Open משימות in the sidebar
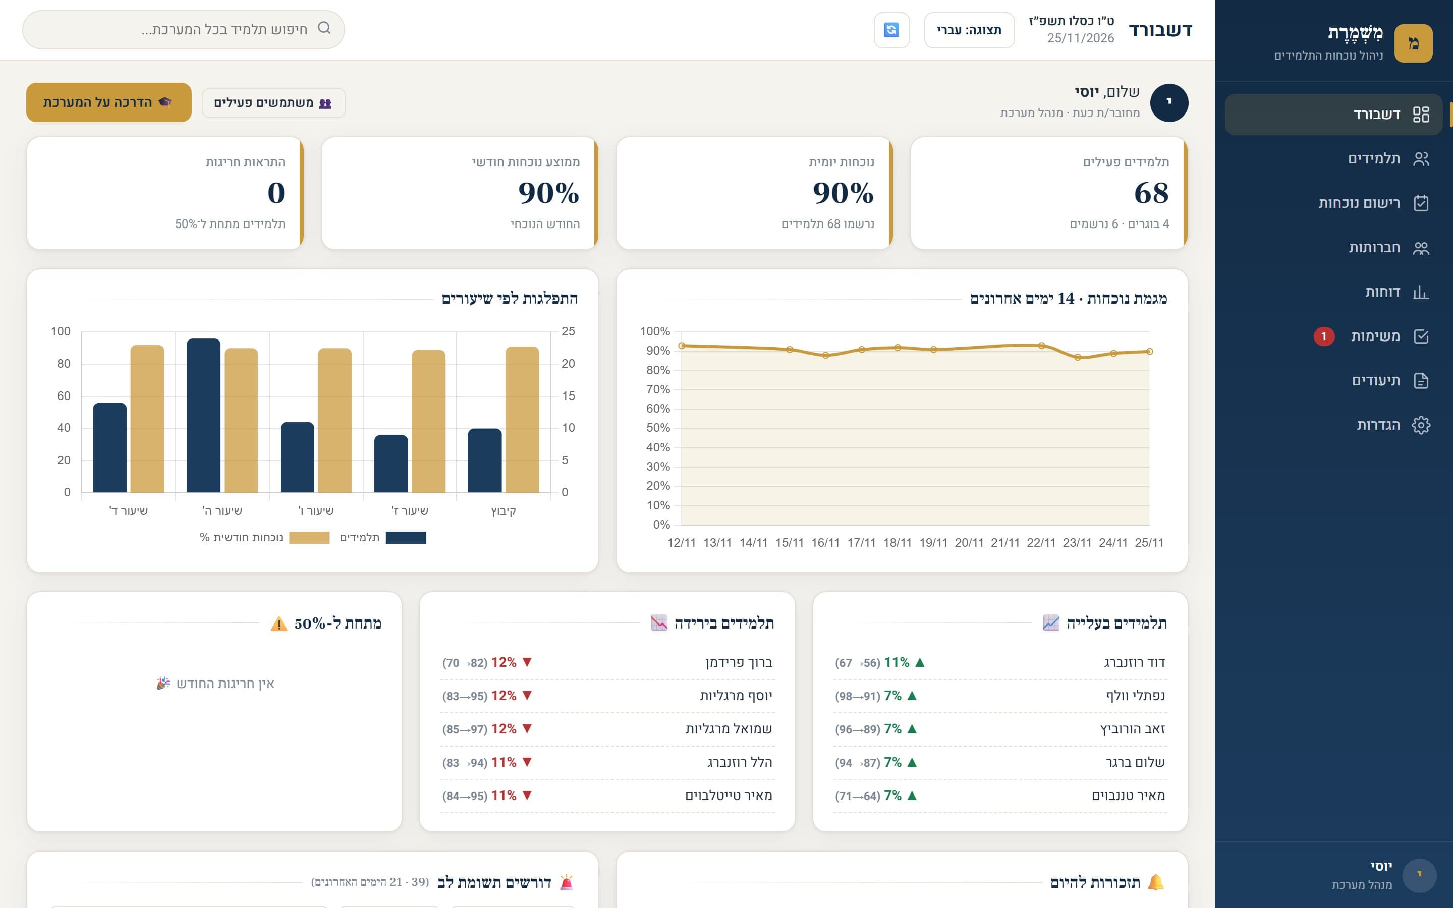Viewport: 1453px width, 908px height. pyautogui.click(x=1333, y=336)
